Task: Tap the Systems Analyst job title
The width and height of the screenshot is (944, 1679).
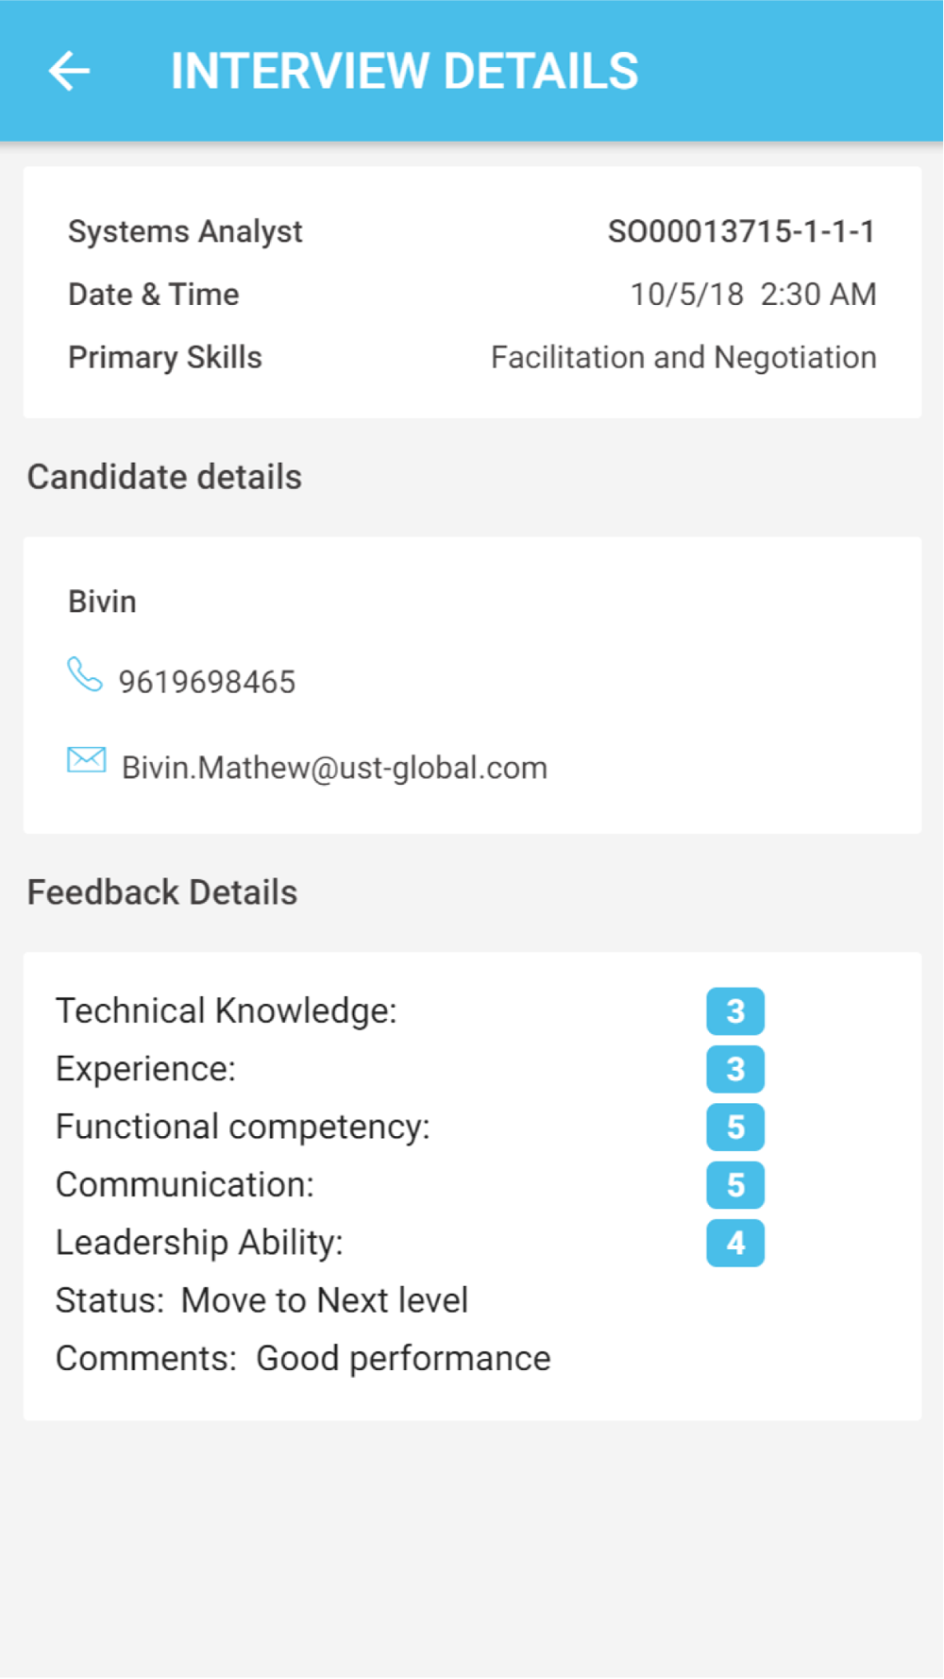Action: [185, 232]
